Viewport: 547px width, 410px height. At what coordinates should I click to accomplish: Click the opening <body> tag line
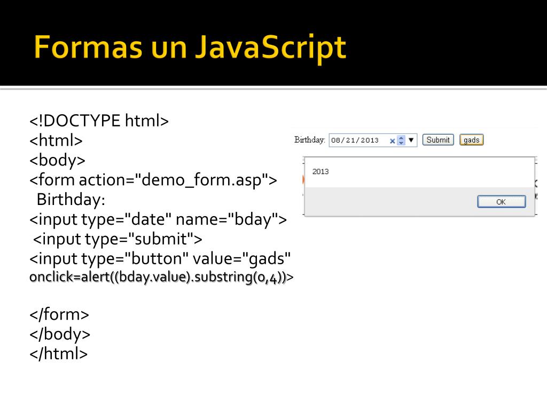[x=57, y=160]
